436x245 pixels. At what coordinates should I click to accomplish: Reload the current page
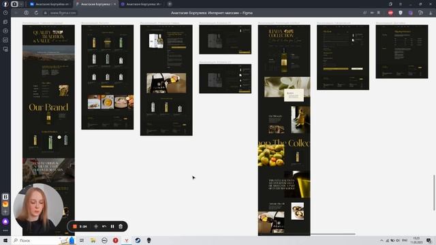[36, 13]
